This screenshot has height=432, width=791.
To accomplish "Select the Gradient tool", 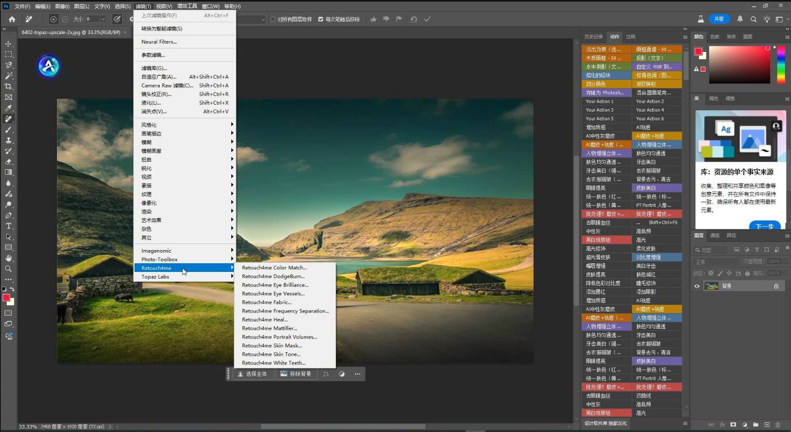I will pyautogui.click(x=8, y=172).
